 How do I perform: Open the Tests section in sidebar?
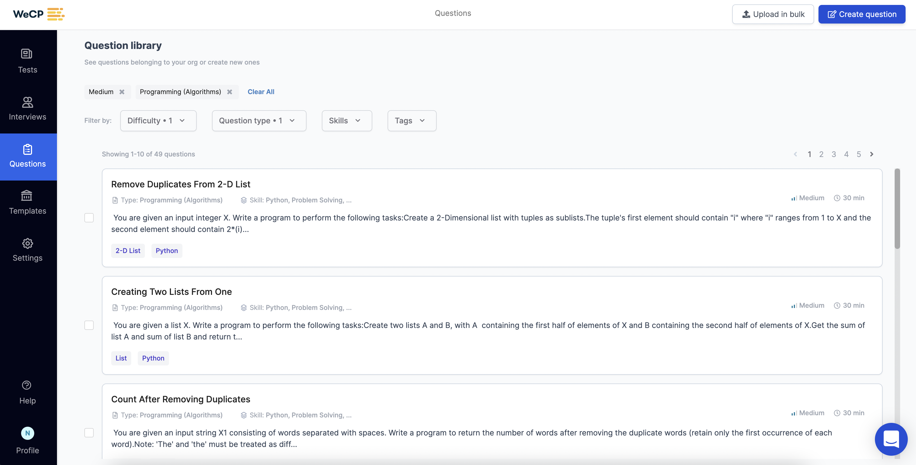click(27, 60)
